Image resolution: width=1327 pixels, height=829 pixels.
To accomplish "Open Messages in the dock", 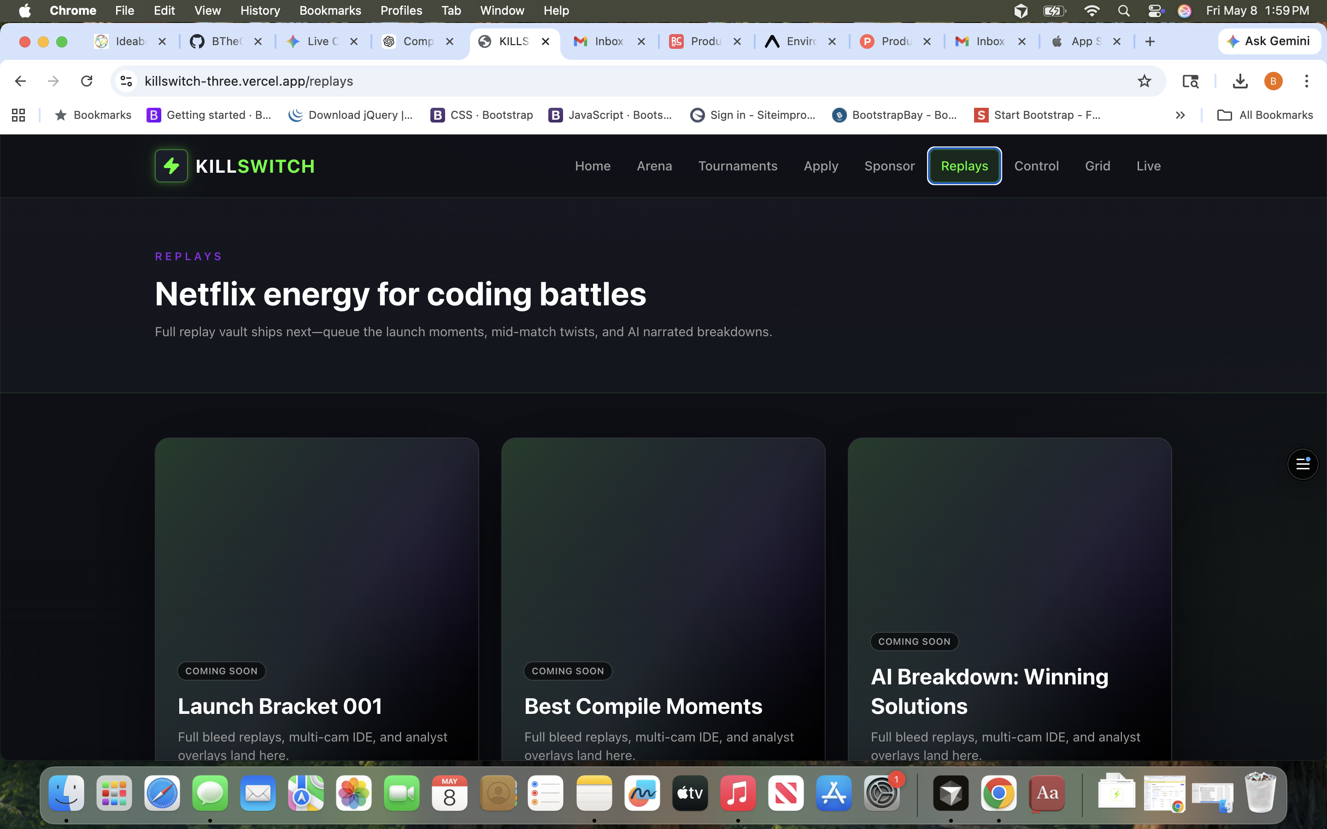I will click(210, 793).
